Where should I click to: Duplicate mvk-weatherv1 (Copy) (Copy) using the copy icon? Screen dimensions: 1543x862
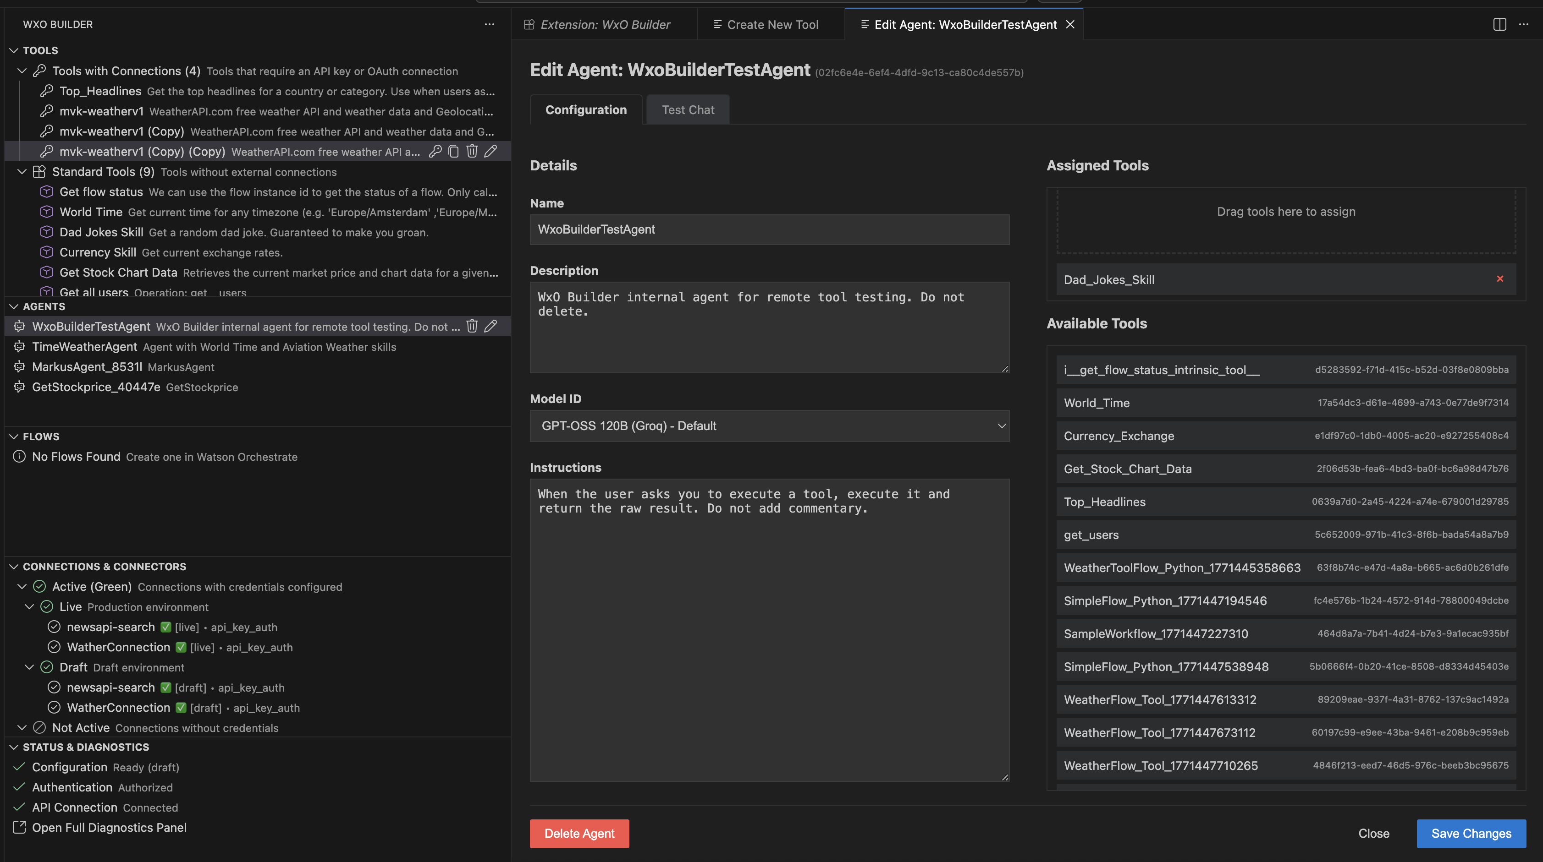click(453, 152)
